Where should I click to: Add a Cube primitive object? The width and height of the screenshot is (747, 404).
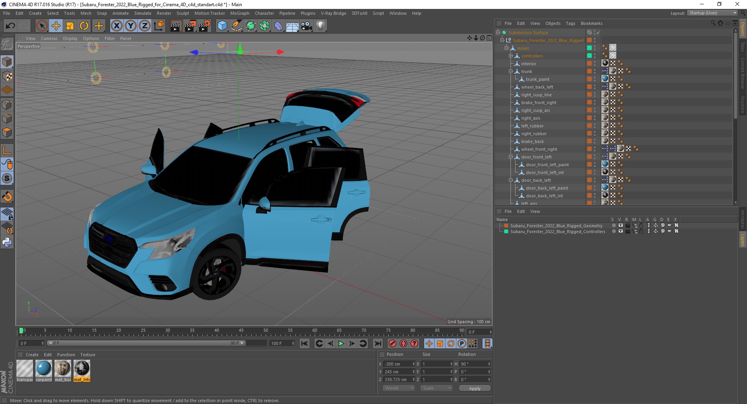[222, 26]
